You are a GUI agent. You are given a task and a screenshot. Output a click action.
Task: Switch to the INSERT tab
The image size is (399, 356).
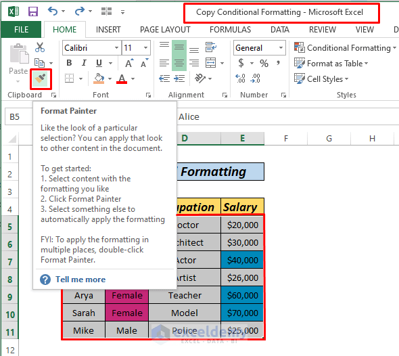point(108,30)
